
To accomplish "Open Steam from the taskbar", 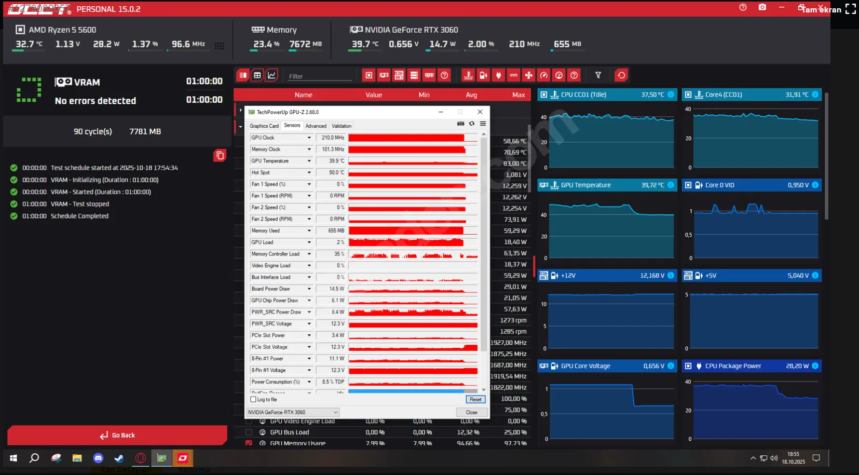I will pyautogui.click(x=119, y=458).
